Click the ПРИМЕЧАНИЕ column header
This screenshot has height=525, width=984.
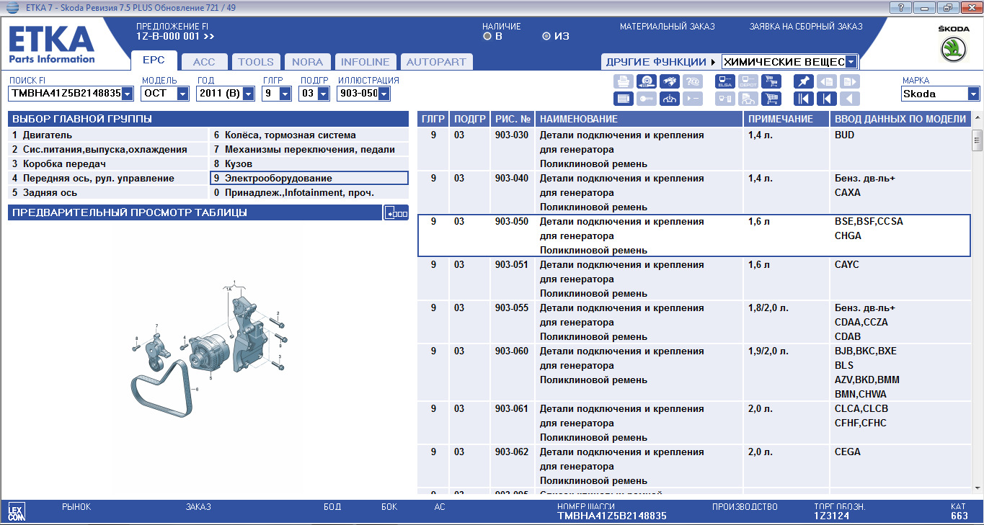[786, 120]
